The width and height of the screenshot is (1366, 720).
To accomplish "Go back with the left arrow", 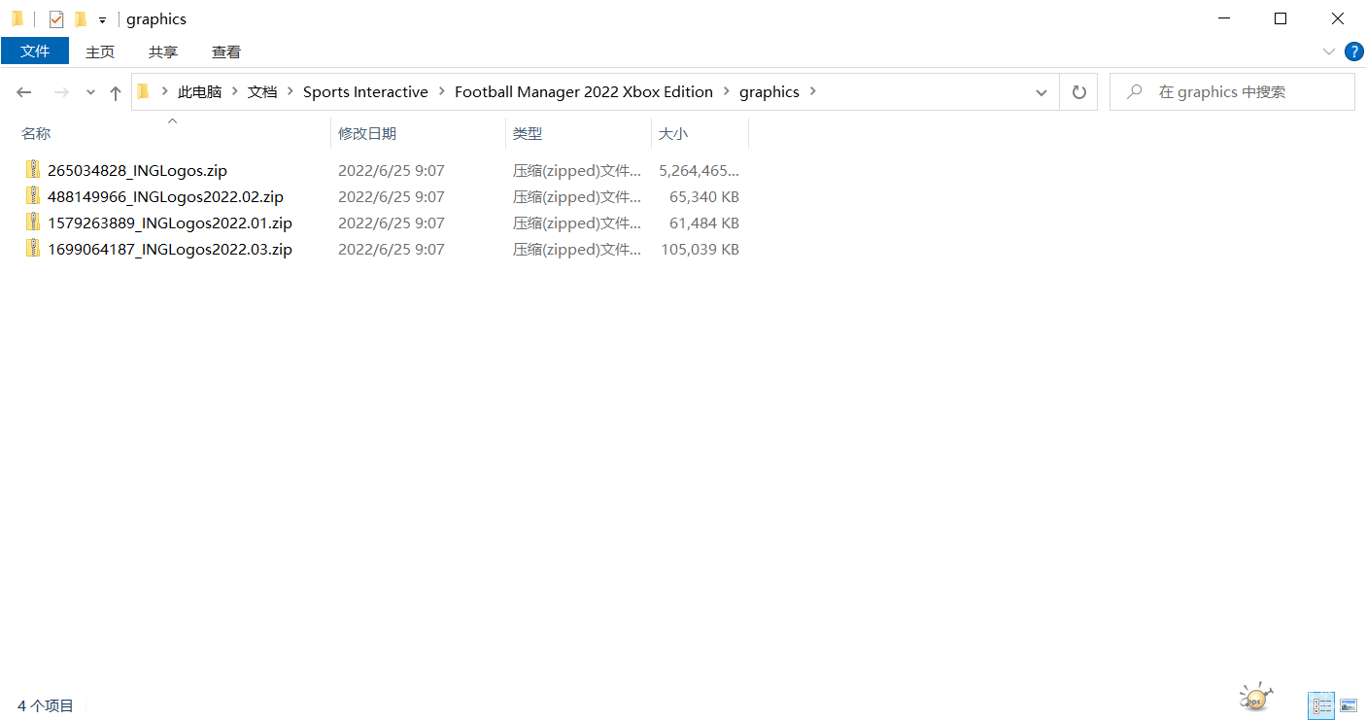I will click(x=24, y=92).
